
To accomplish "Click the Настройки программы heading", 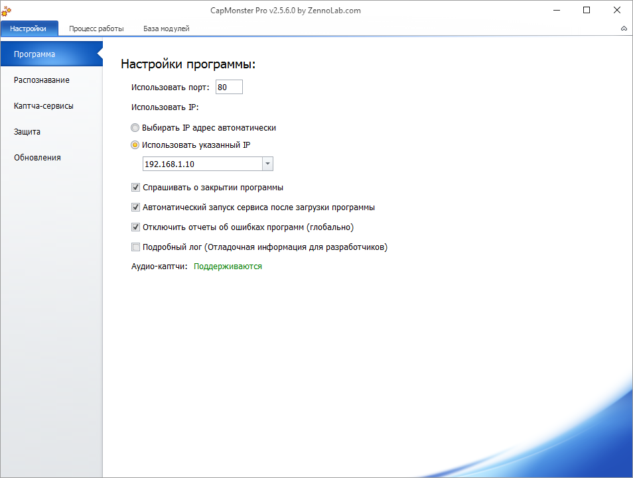I will click(x=188, y=64).
